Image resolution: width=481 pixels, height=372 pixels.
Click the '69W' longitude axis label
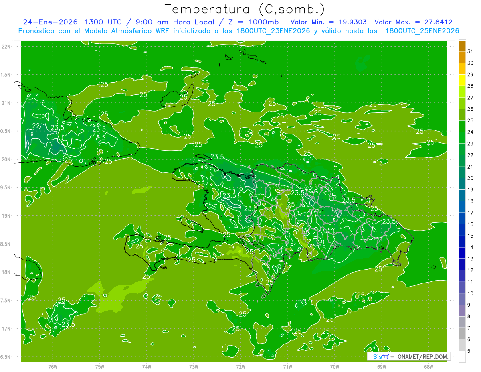tap(382, 367)
